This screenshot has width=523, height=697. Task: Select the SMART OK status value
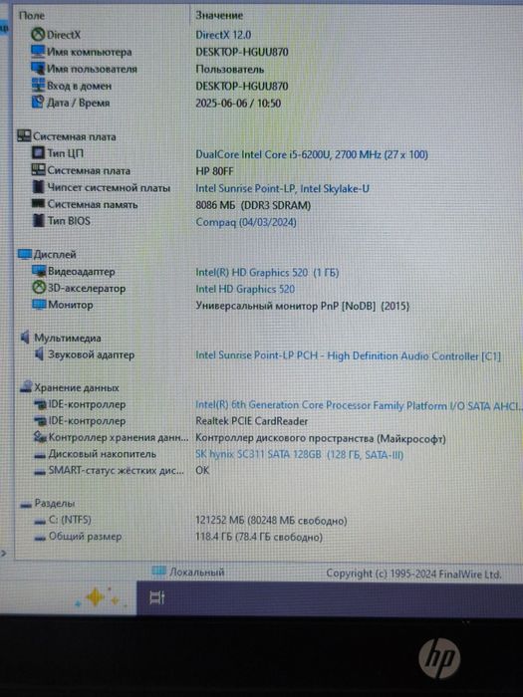click(x=202, y=471)
